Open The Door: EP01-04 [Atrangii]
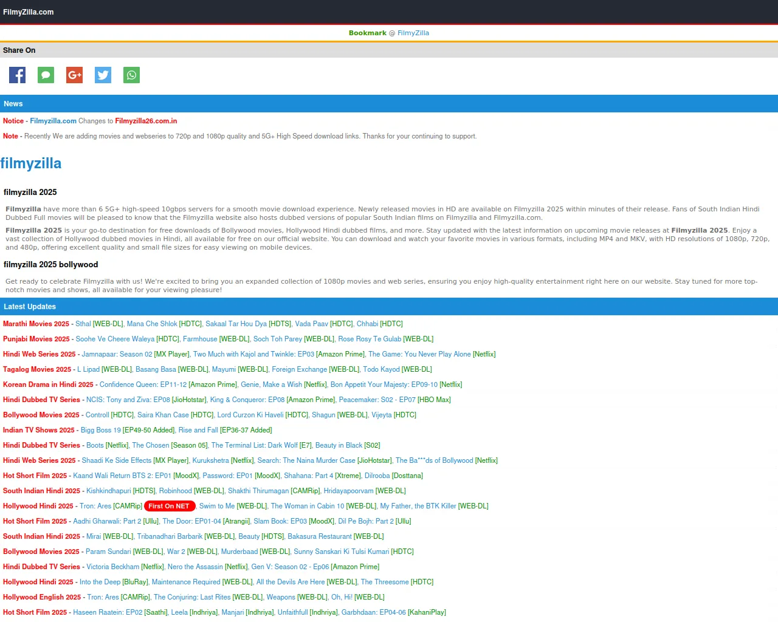Viewport: 778px width, 622px height. [x=206, y=521]
